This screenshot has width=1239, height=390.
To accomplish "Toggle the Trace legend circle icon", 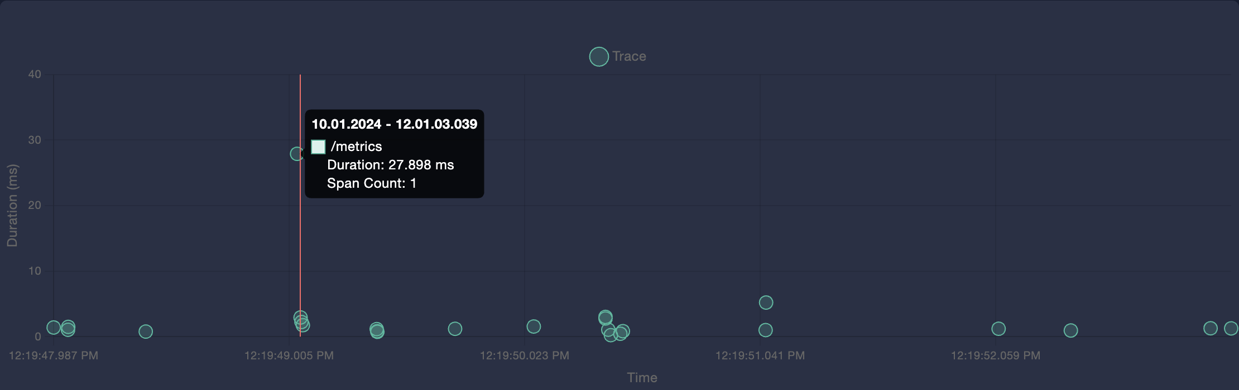I will [598, 56].
